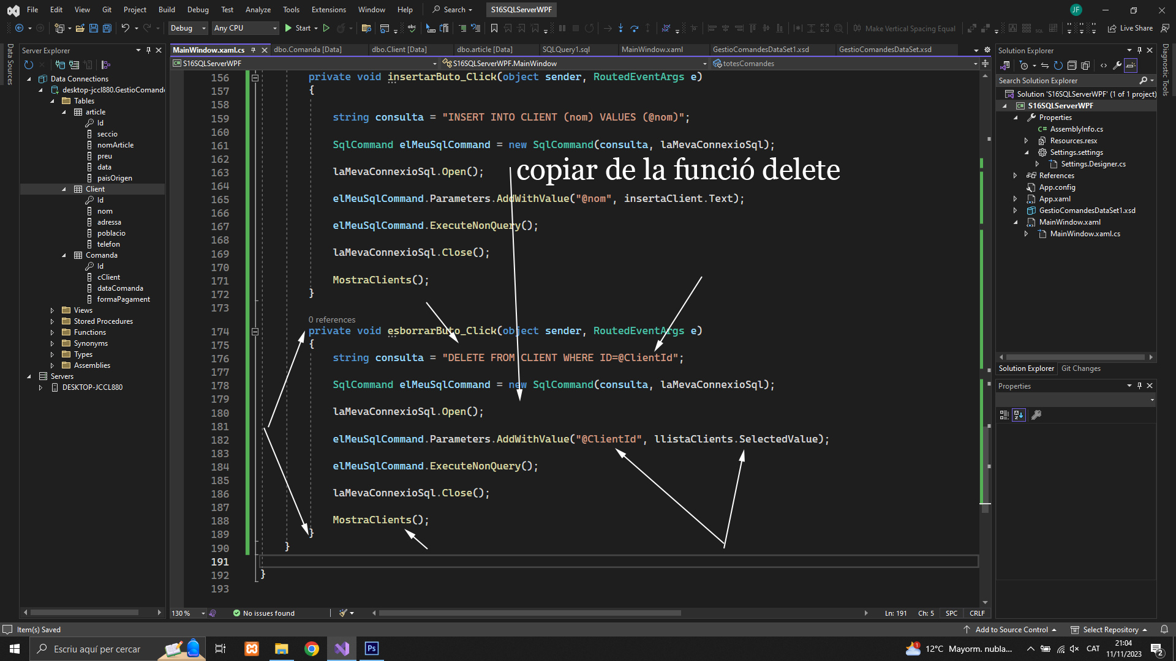Click the bookmark toggle icon in toolbar

coord(494,28)
